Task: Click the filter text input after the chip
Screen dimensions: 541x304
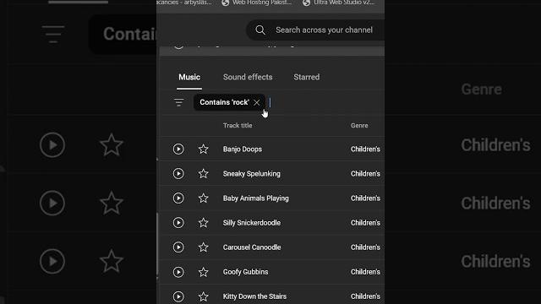Action: point(325,102)
